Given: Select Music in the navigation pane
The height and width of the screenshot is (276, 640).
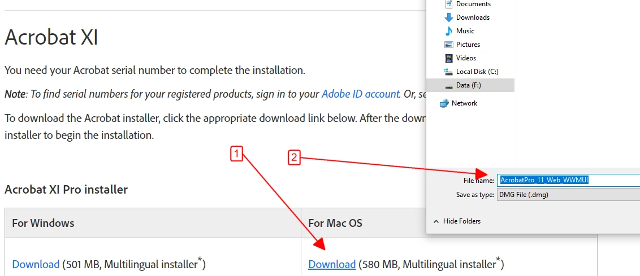Looking at the screenshot, I should click(465, 31).
